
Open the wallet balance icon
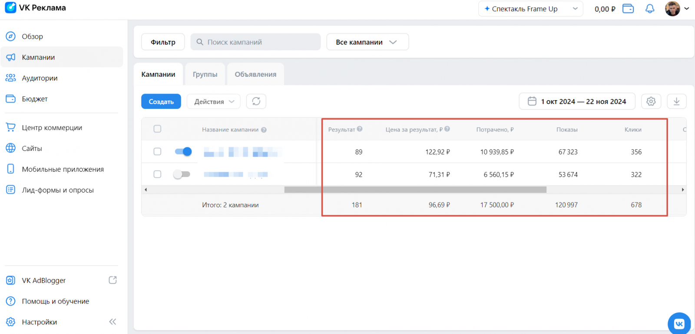pyautogui.click(x=628, y=9)
